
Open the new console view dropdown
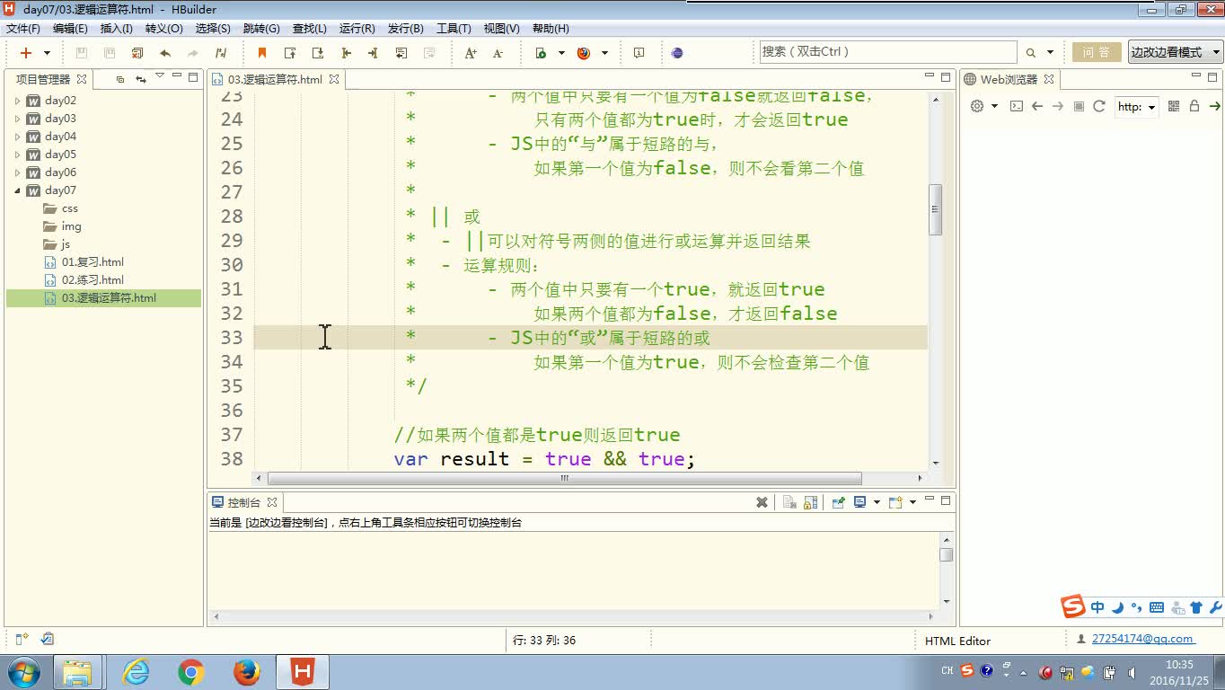[912, 502]
